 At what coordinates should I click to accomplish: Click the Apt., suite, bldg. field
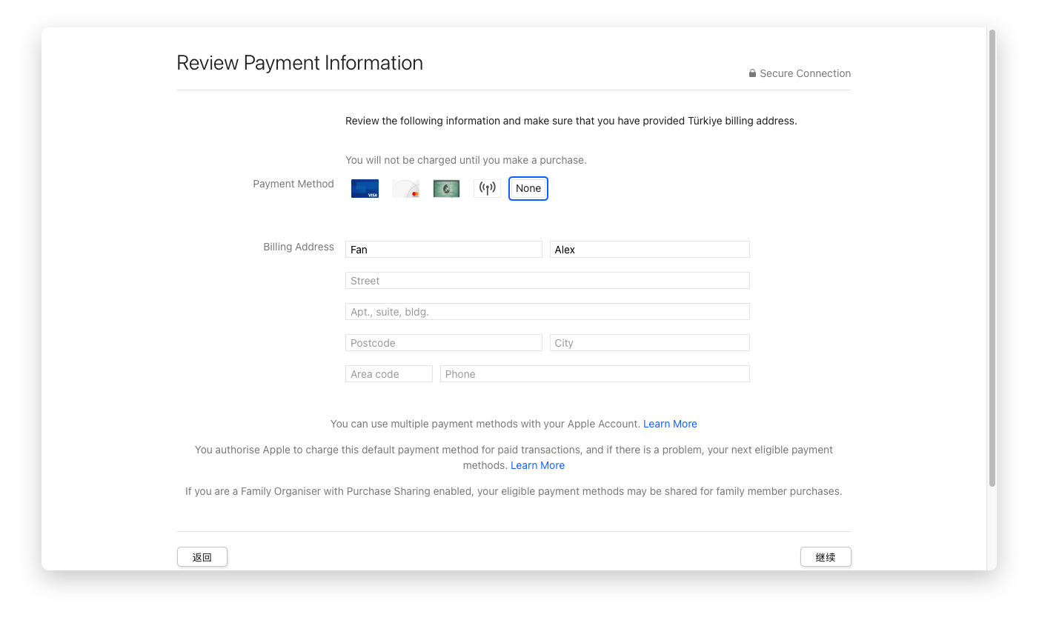[548, 312]
